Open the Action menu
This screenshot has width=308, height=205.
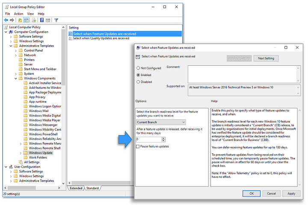point(18,14)
